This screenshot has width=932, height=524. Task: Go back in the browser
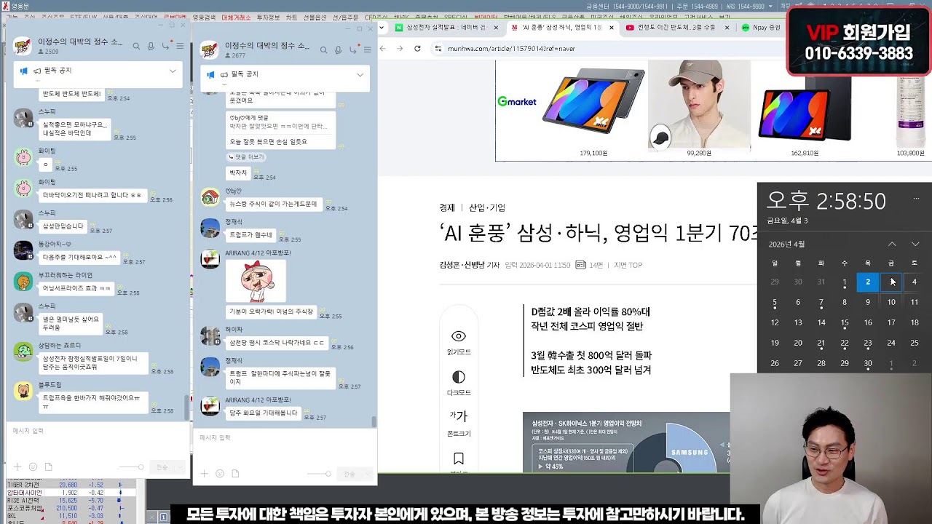pyautogui.click(x=384, y=48)
